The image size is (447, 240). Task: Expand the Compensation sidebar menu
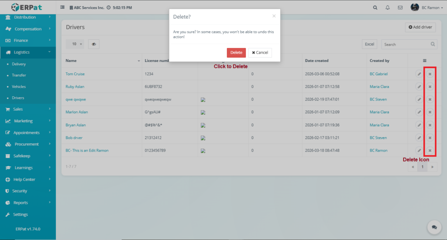pyautogui.click(x=28, y=29)
